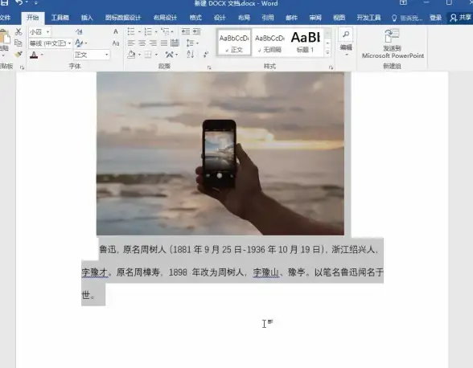Expand the shading color dropdown arrow
Viewport: 473px width, 368px height.
click(x=139, y=55)
